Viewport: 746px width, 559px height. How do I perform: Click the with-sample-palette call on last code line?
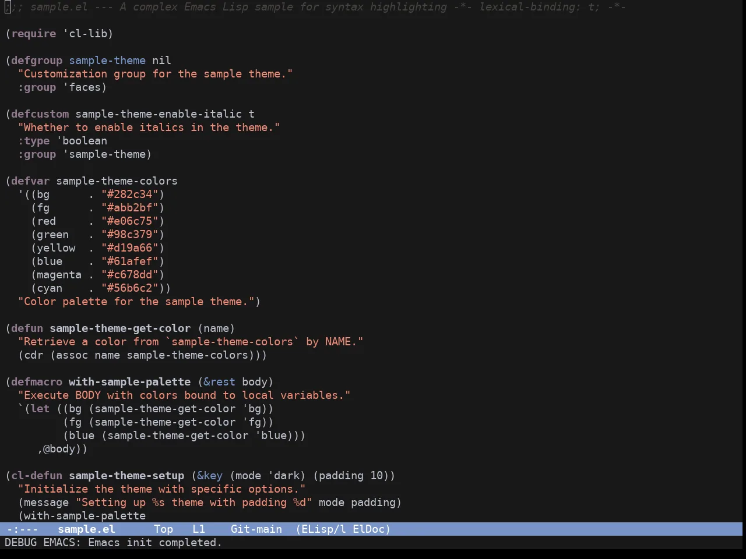pos(85,516)
